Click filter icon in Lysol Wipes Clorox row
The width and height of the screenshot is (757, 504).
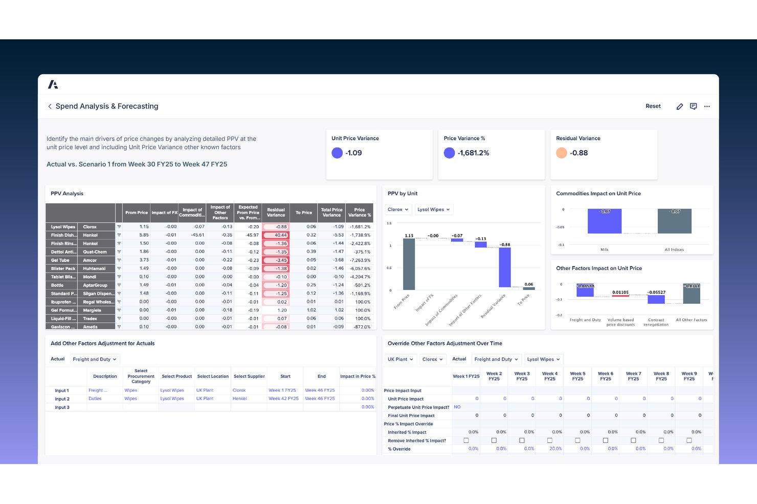(x=119, y=227)
